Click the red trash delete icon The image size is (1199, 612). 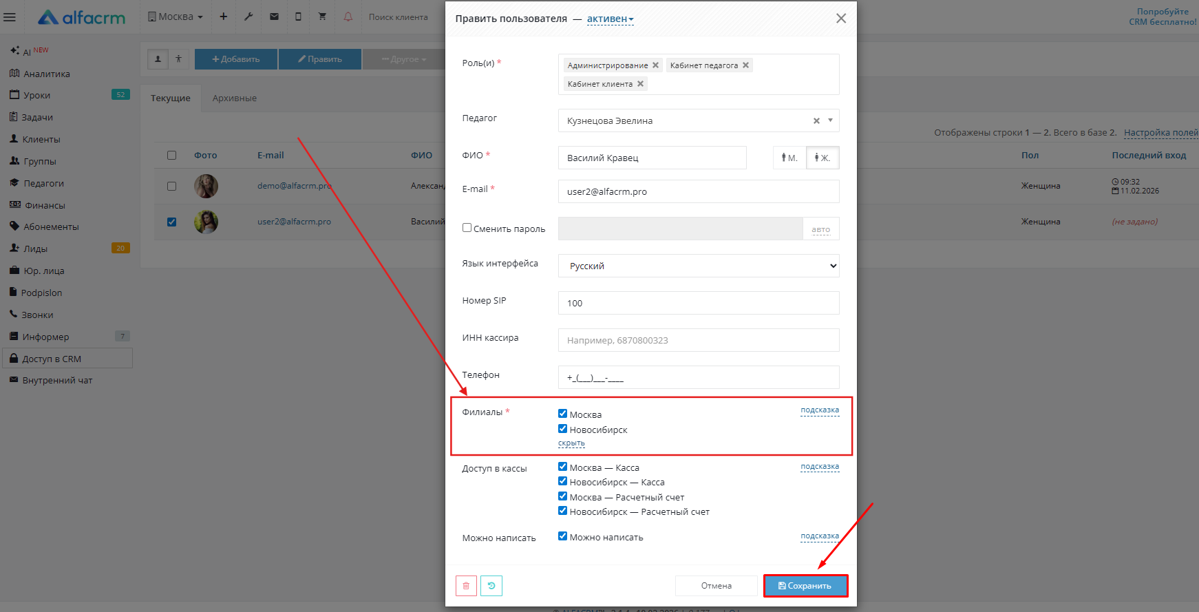tap(466, 586)
